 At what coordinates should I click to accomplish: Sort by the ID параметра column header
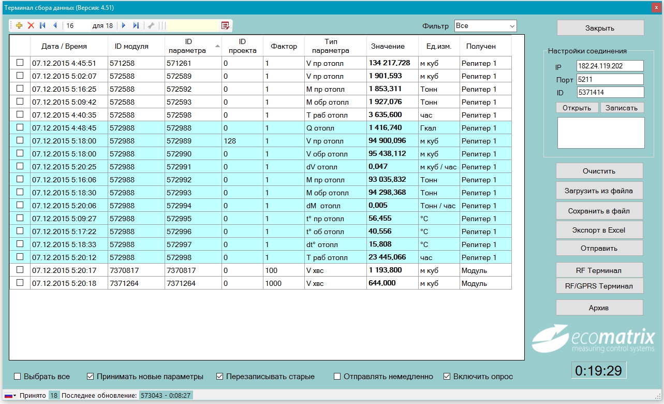tap(193, 46)
